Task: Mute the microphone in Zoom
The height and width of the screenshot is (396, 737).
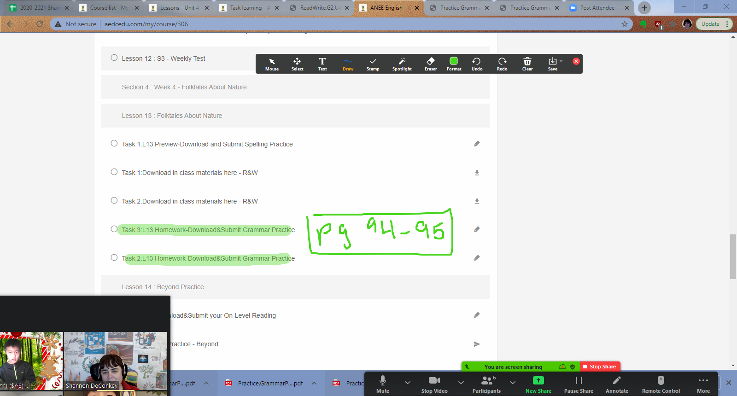Action: coord(383,384)
